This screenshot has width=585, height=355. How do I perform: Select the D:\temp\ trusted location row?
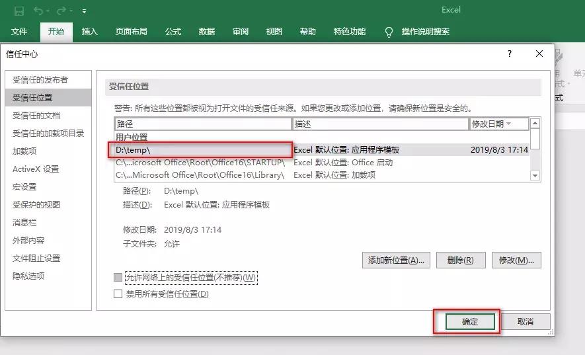pyautogui.click(x=322, y=149)
